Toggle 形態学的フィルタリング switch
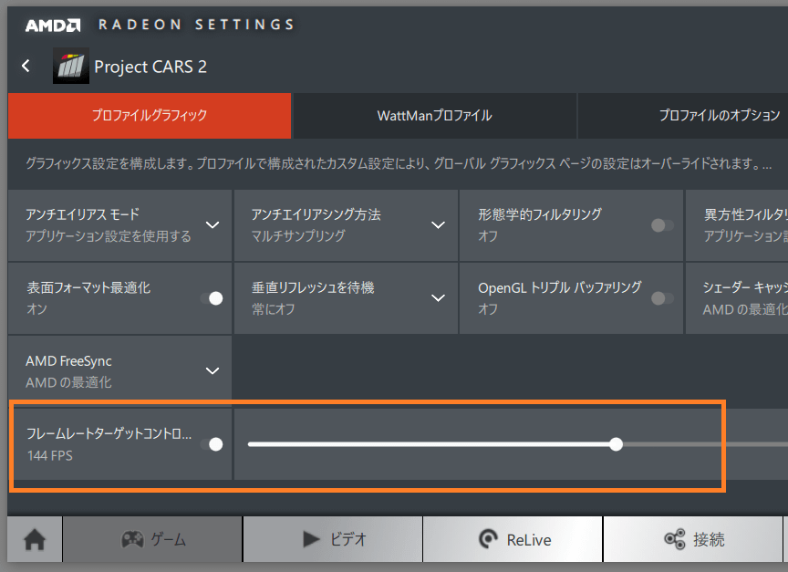Screen dimensions: 788x572 [662, 225]
